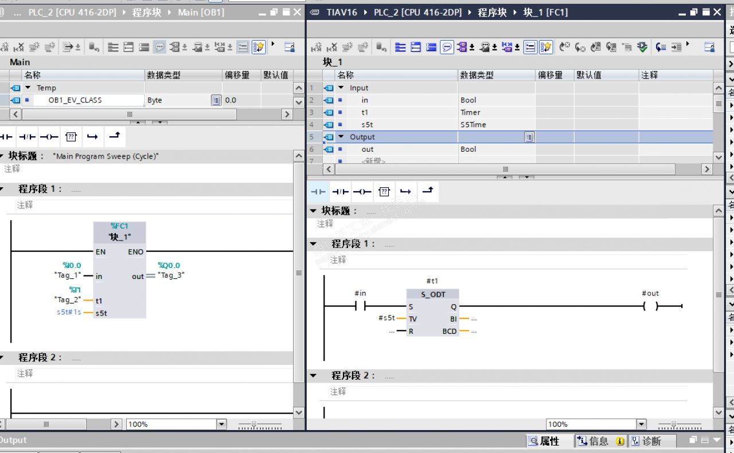
Task: Click the TIAV16 breadcrumb in FC1 title bar
Action: [343, 12]
